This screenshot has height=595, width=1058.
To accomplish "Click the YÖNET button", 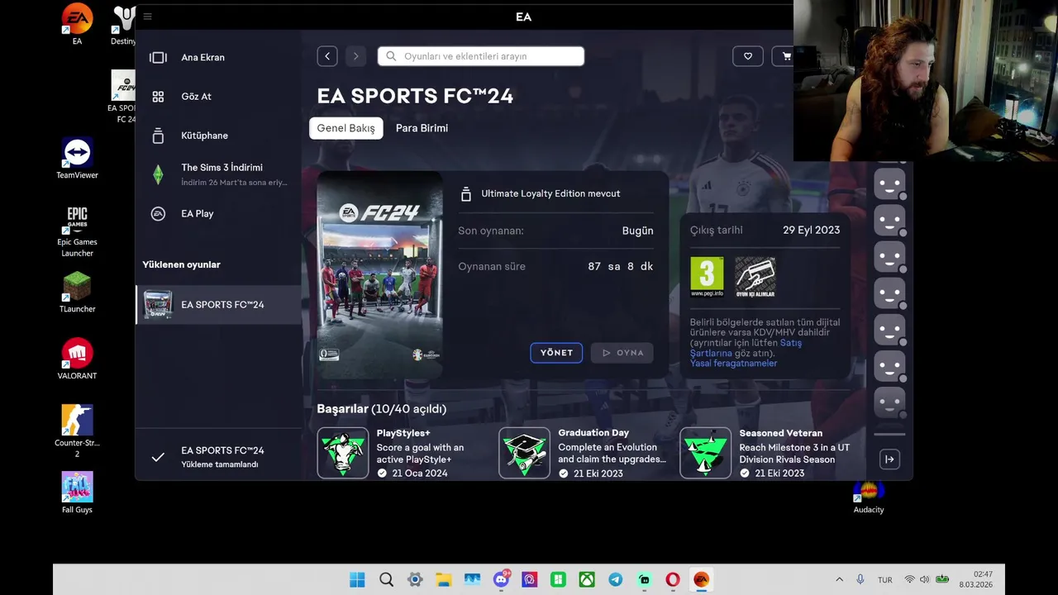I will coord(556,353).
